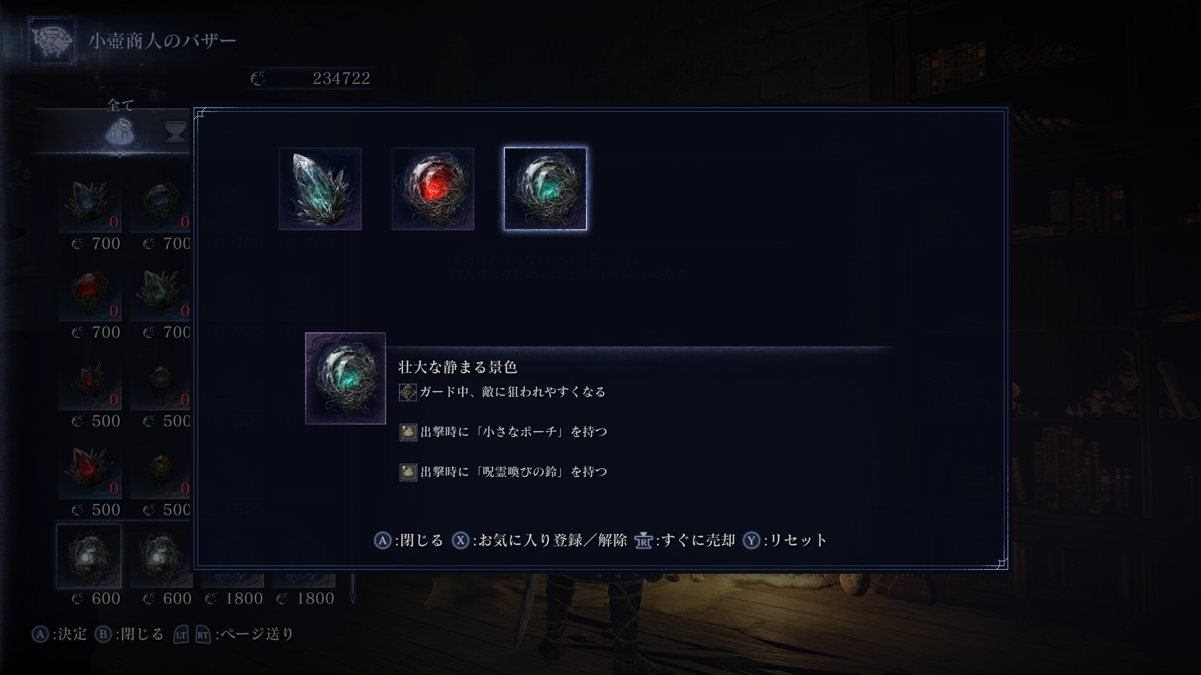Click Y リセット reset prompt

(x=785, y=540)
